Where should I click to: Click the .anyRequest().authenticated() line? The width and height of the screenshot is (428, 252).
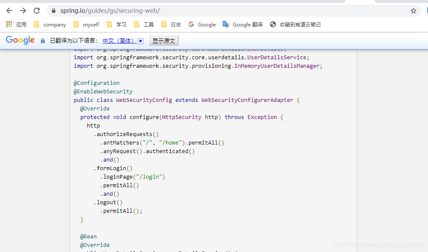pos(147,151)
